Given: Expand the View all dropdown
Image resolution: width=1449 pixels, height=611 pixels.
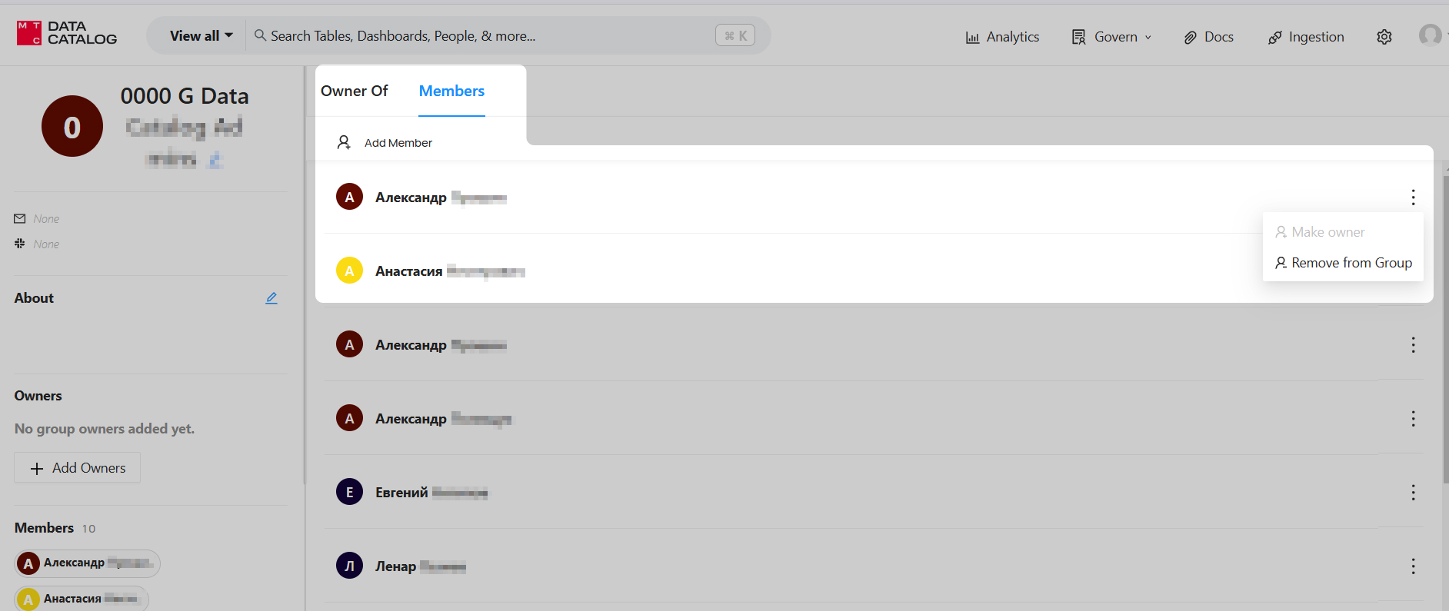Looking at the screenshot, I should coord(201,36).
